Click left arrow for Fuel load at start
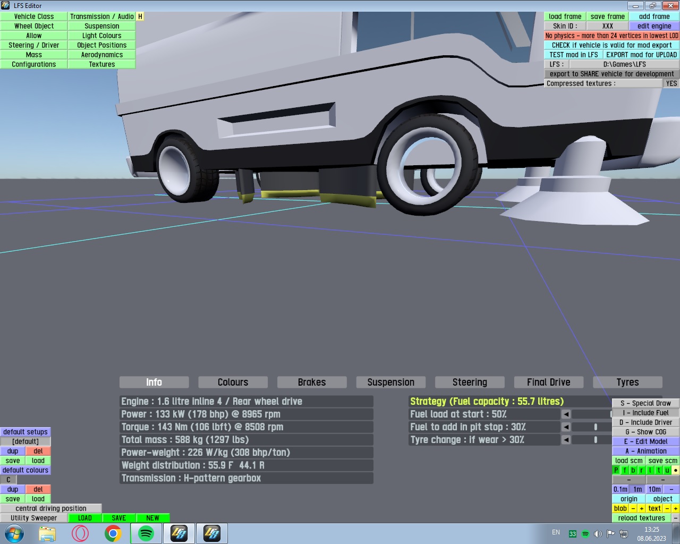Screen dimensions: 680x544 tap(566, 414)
